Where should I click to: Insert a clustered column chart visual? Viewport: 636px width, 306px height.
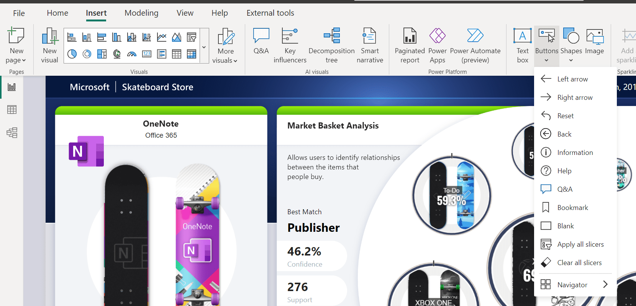point(117,37)
